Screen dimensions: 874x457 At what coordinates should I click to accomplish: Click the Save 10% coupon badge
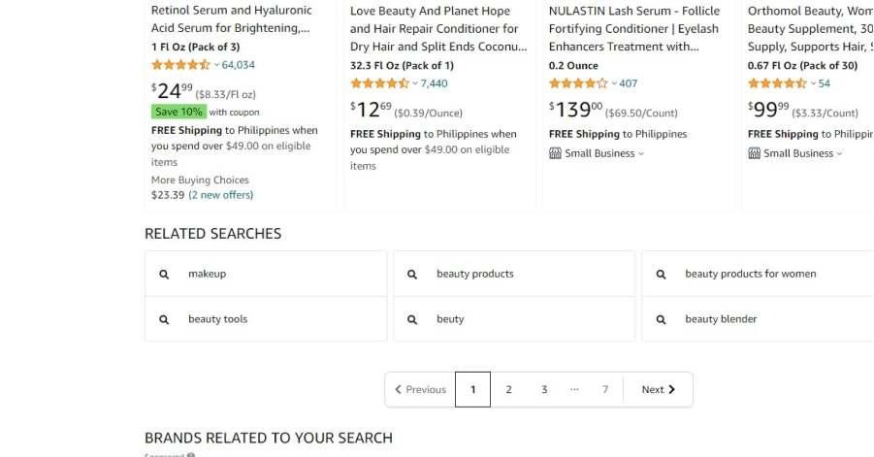[x=178, y=112]
